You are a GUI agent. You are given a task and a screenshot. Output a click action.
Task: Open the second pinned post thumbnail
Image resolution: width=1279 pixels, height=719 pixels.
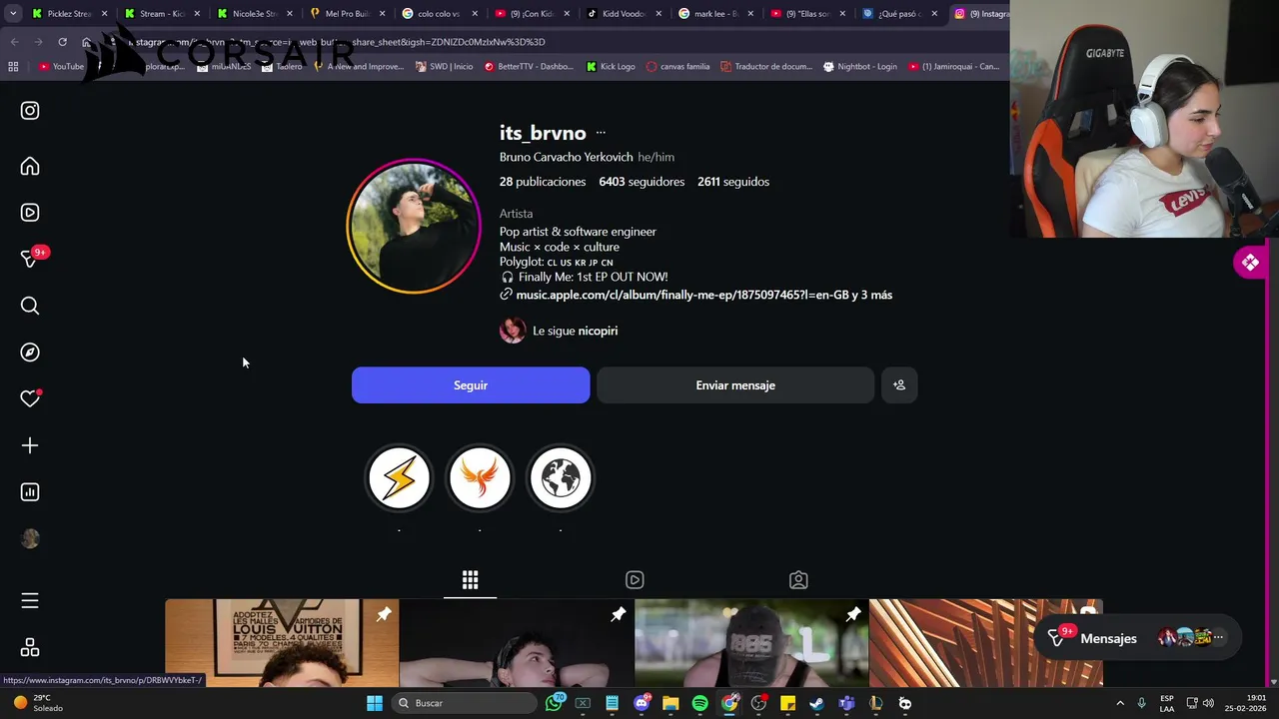tap(517, 643)
